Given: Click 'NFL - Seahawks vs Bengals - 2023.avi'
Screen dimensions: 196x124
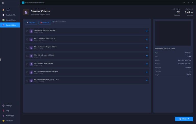Looking at the screenshot, I should point(46,47).
